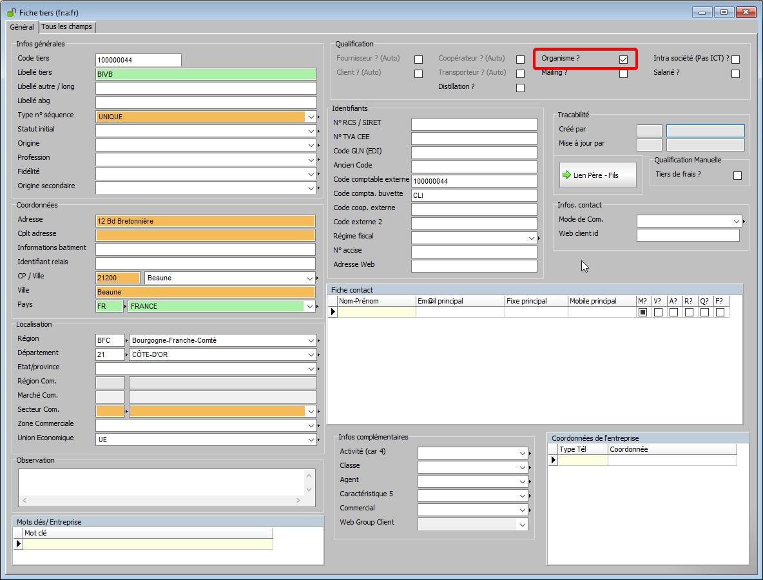763x580 pixels.
Task: Click the Nom-Prénom column header
Action: (x=376, y=301)
